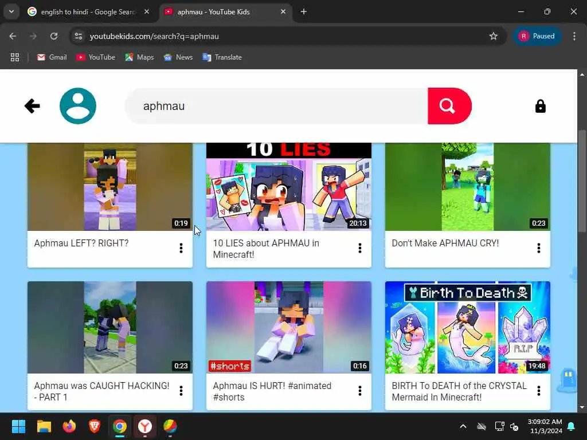Show hidden system tray icons

pyautogui.click(x=463, y=426)
